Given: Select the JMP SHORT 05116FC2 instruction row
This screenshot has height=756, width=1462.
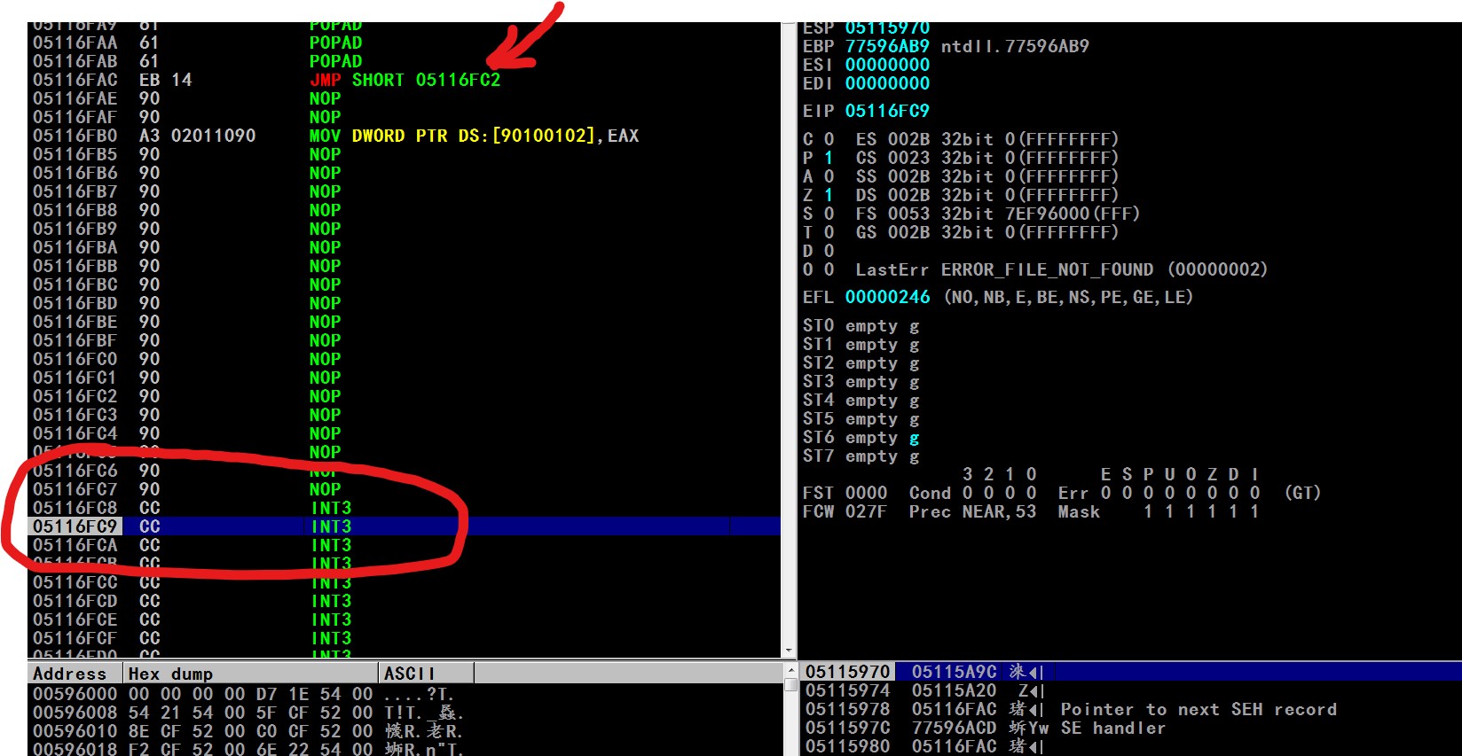Looking at the screenshot, I should 405,80.
